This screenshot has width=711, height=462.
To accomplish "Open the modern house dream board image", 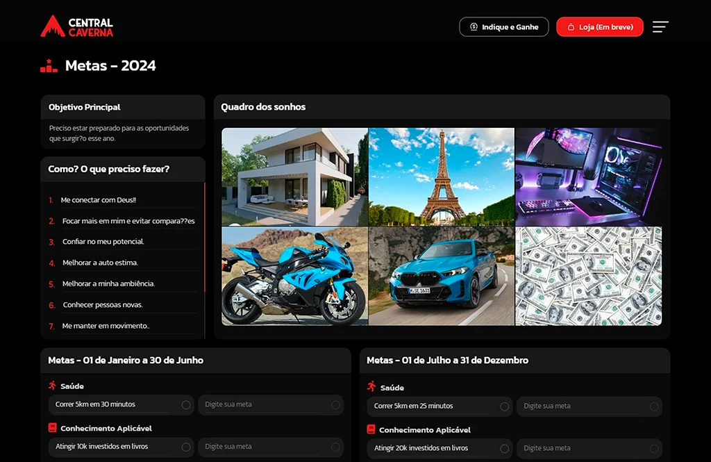I will tap(294, 177).
